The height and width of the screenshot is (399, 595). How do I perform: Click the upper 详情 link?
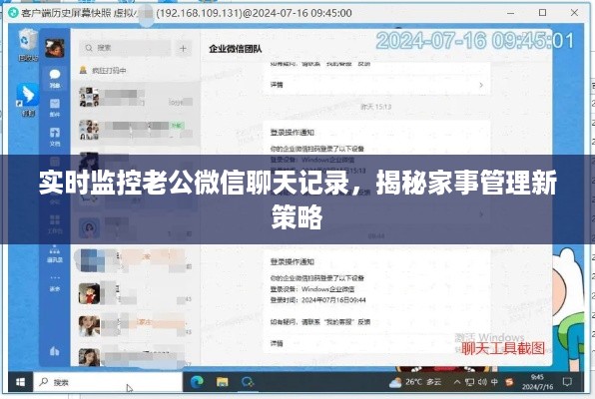click(x=277, y=85)
